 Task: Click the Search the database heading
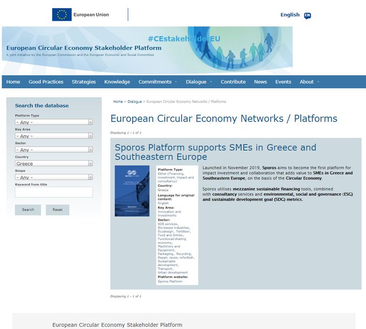click(42, 106)
